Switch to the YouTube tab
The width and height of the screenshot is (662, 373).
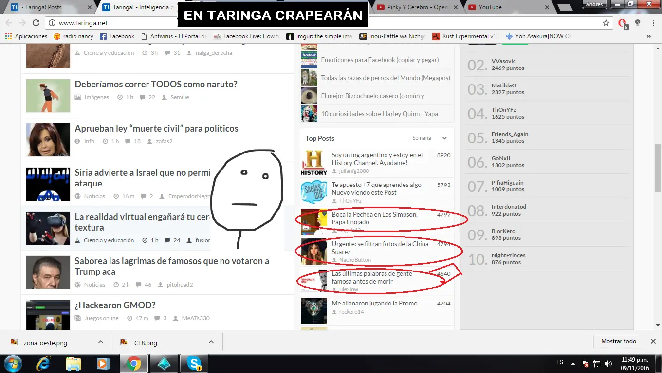[x=508, y=7]
